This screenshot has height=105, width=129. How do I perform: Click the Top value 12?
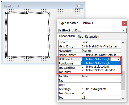(x=84, y=98)
